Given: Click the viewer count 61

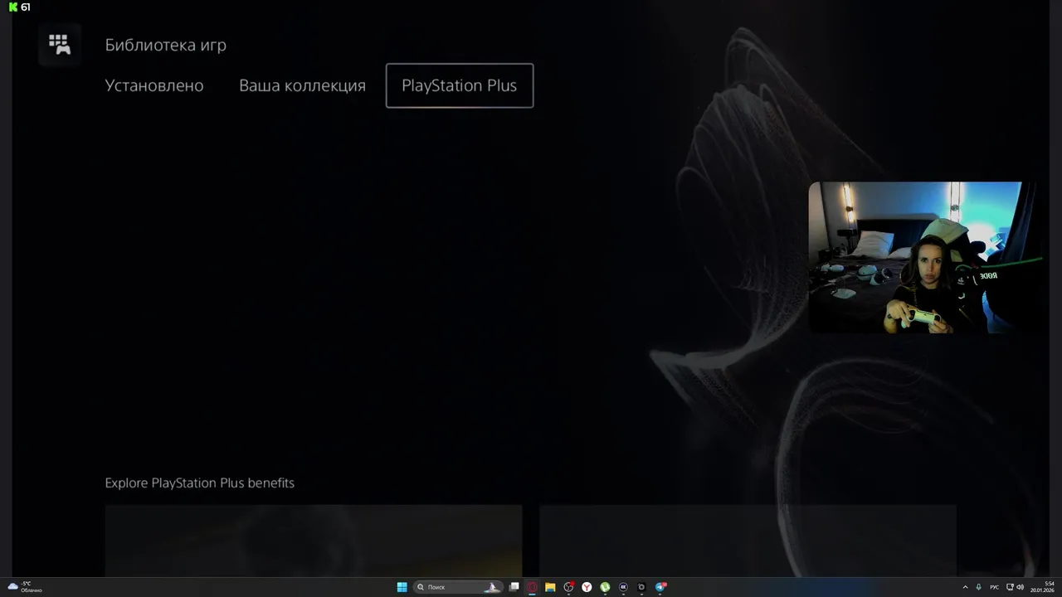Looking at the screenshot, I should pos(26,7).
